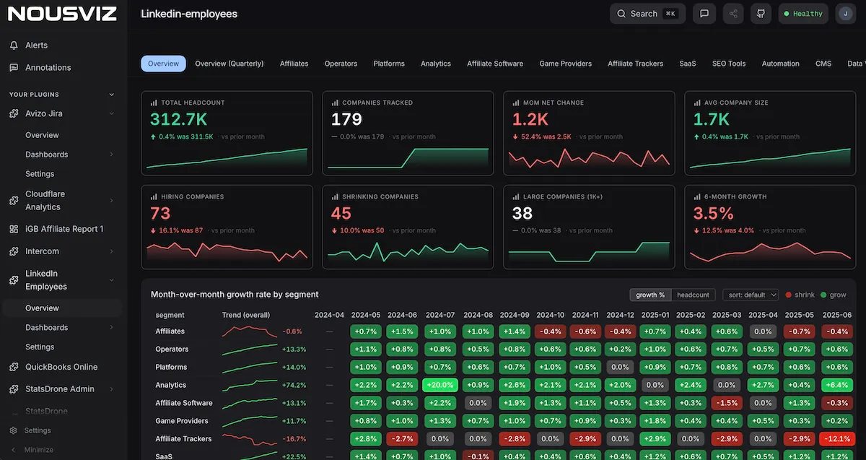Collapse the Avizo Jira plugin chevron
866x460 pixels.
(x=111, y=113)
